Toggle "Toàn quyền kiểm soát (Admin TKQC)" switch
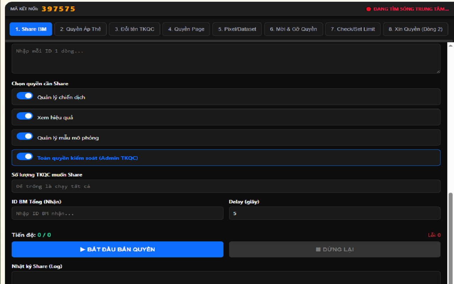 (x=25, y=157)
